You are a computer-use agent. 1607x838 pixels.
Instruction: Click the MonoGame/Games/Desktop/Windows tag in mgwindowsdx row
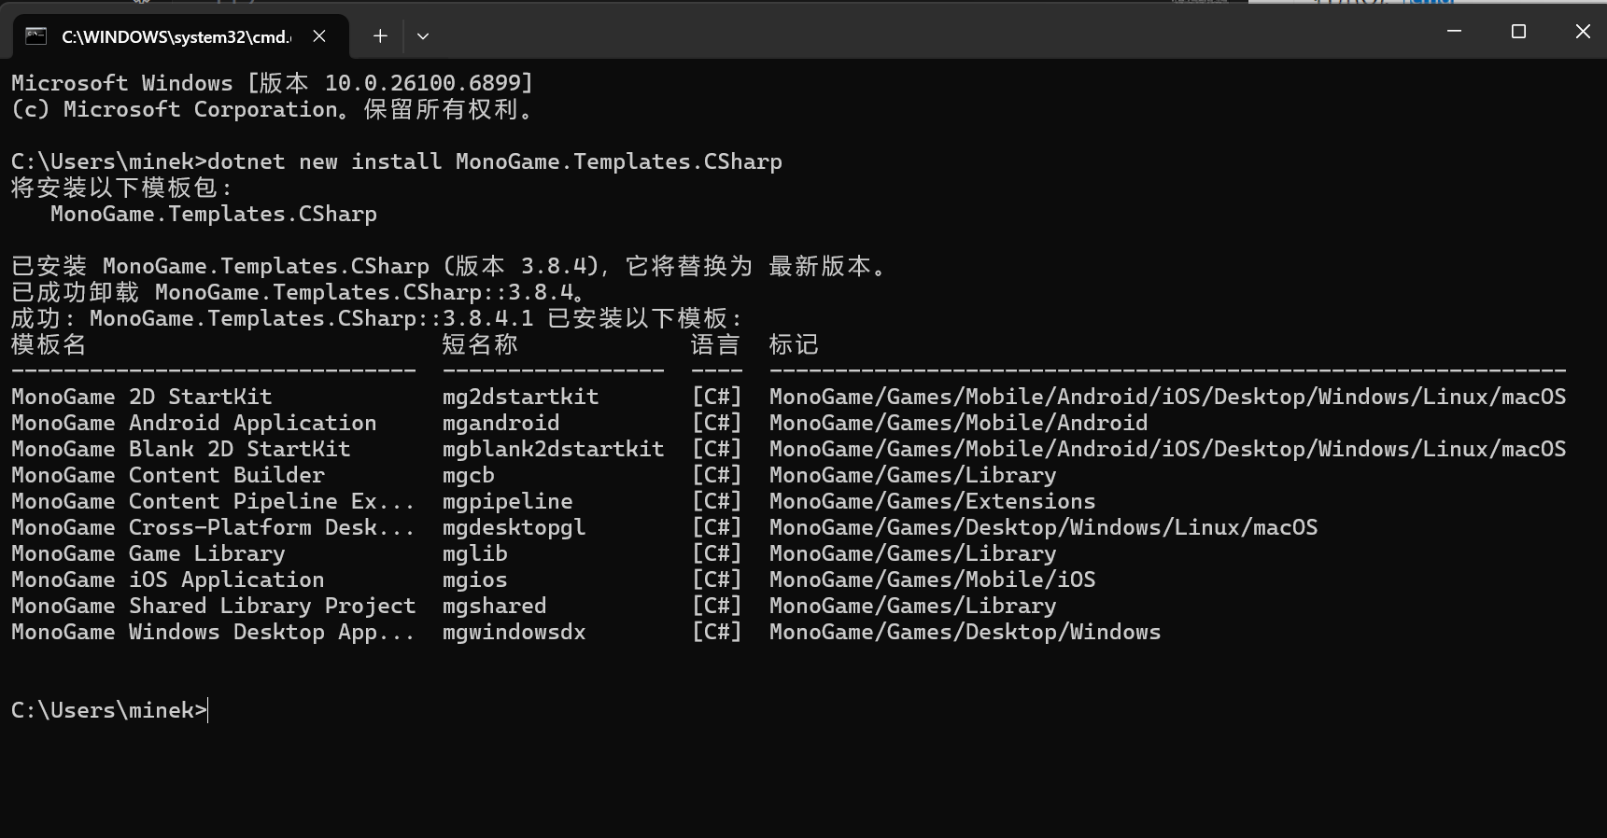tap(966, 632)
